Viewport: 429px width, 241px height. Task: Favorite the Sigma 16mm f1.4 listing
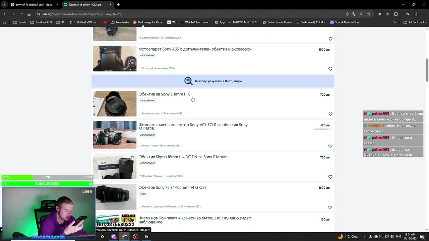[330, 177]
